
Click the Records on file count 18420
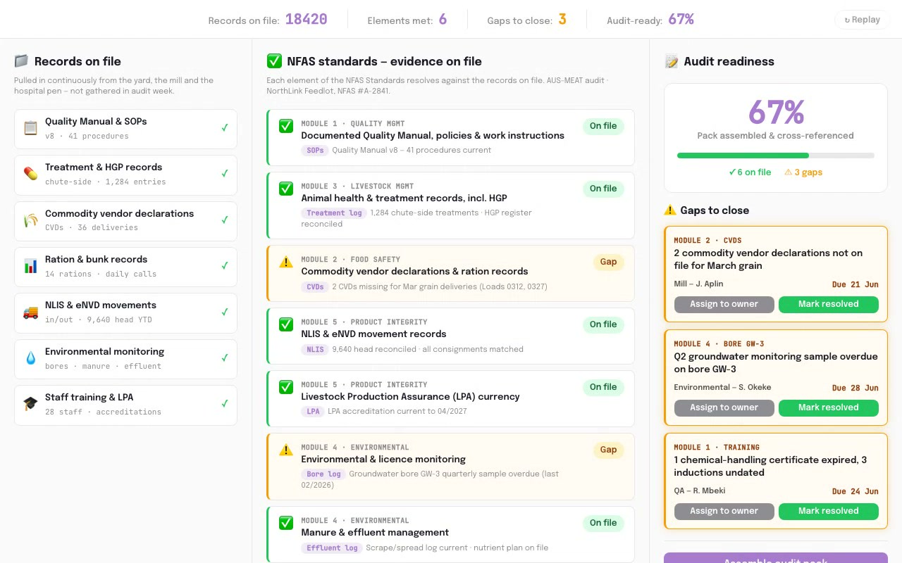tap(307, 20)
